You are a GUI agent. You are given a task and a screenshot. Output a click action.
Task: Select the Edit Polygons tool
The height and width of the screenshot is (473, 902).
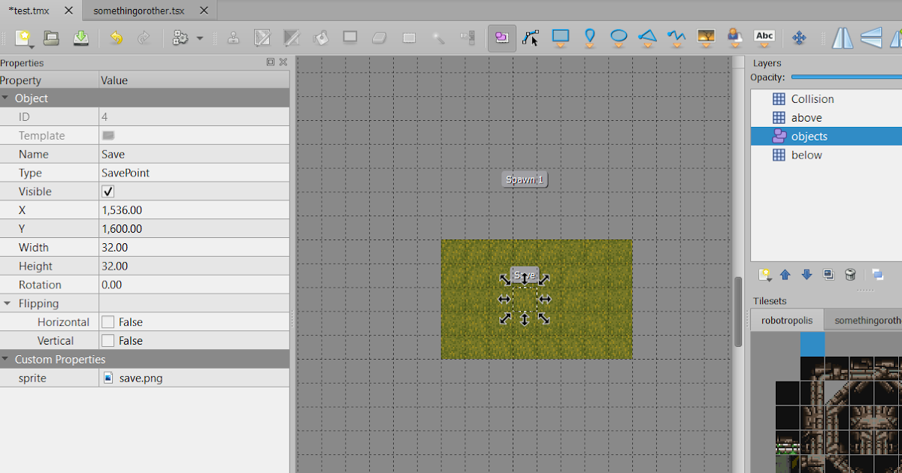(531, 38)
